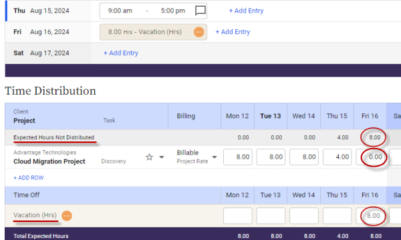
Task: Click Fri 8.00 in Expected Hours Not Distributed
Action: [x=375, y=137]
